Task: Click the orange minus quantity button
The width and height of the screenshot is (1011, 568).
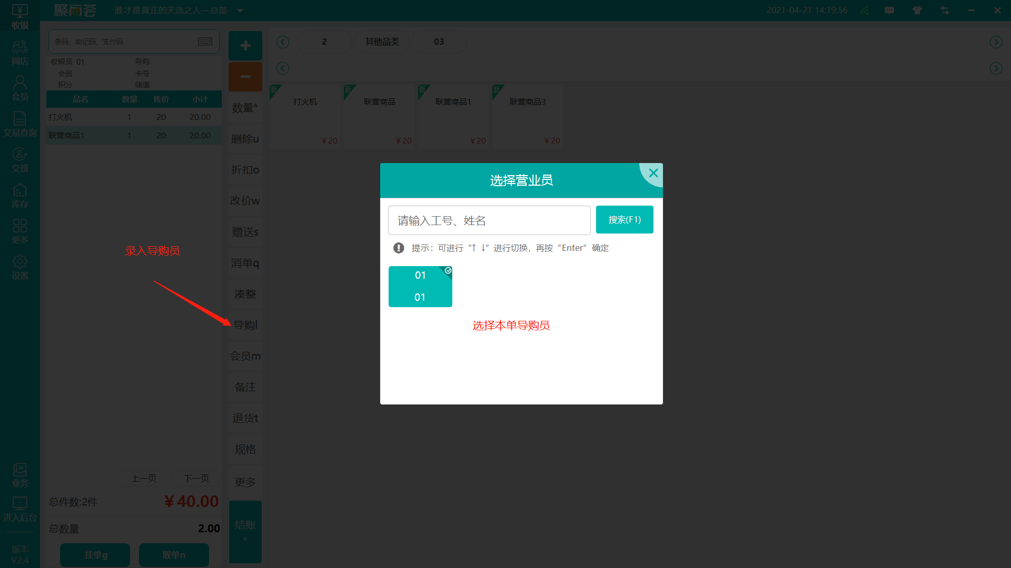Action: click(x=245, y=77)
